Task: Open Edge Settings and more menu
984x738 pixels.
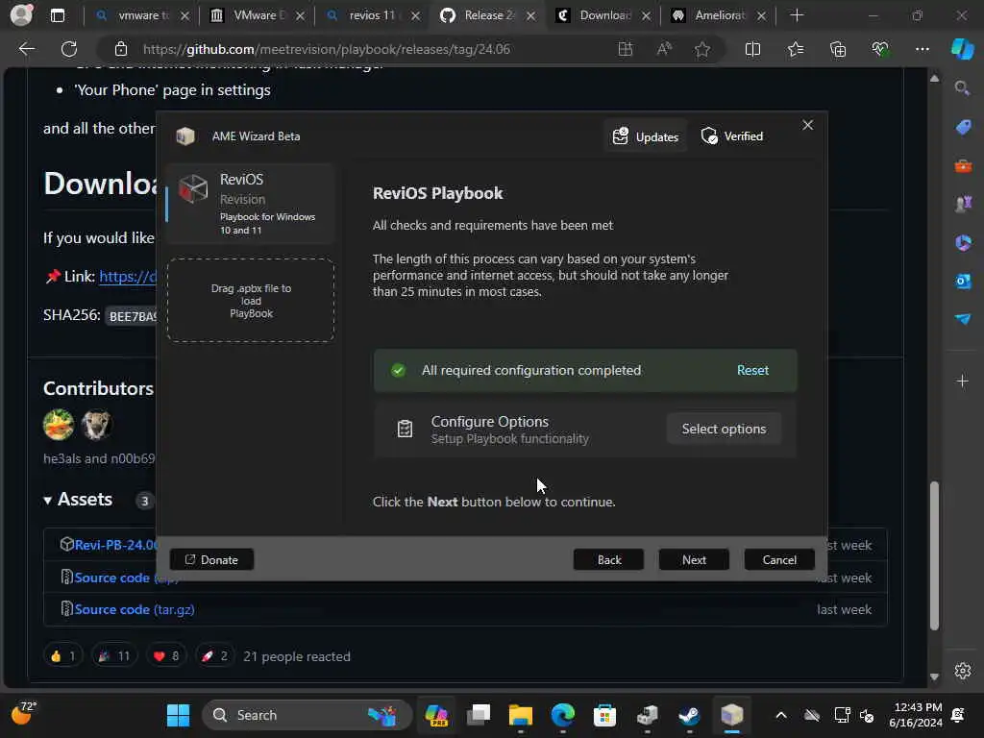Action: (922, 49)
